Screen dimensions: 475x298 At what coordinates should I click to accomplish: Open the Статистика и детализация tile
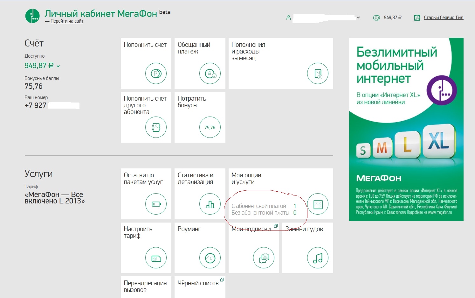point(200,194)
